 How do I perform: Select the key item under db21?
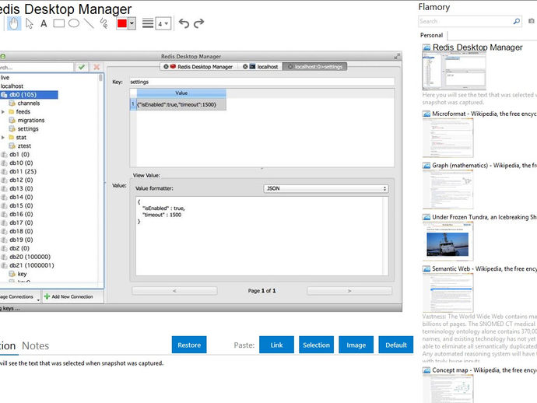pyautogui.click(x=22, y=274)
